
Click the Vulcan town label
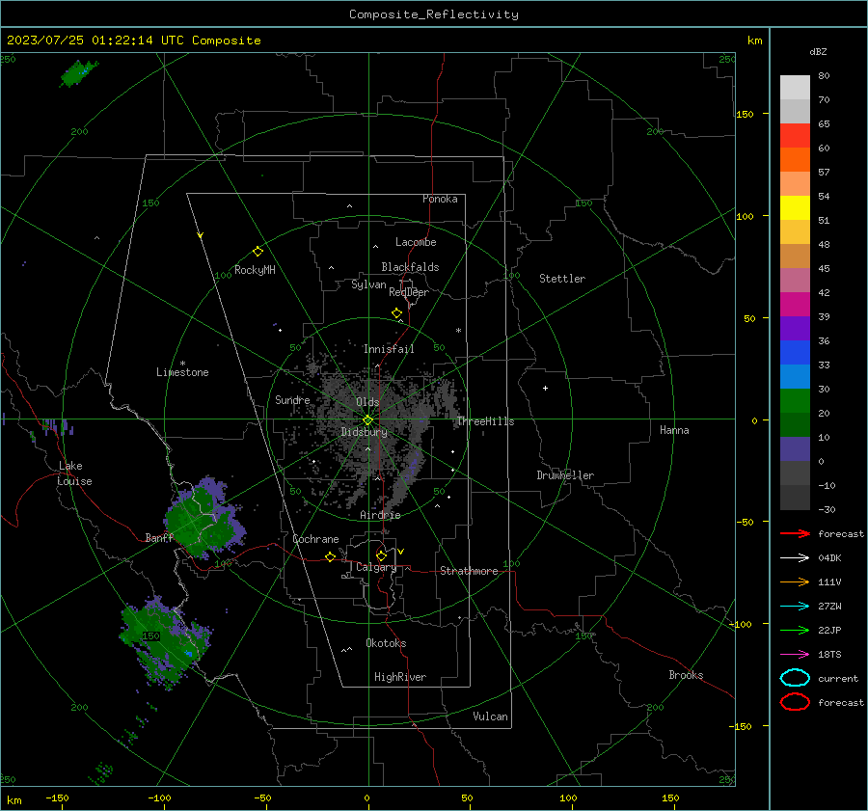(x=490, y=716)
